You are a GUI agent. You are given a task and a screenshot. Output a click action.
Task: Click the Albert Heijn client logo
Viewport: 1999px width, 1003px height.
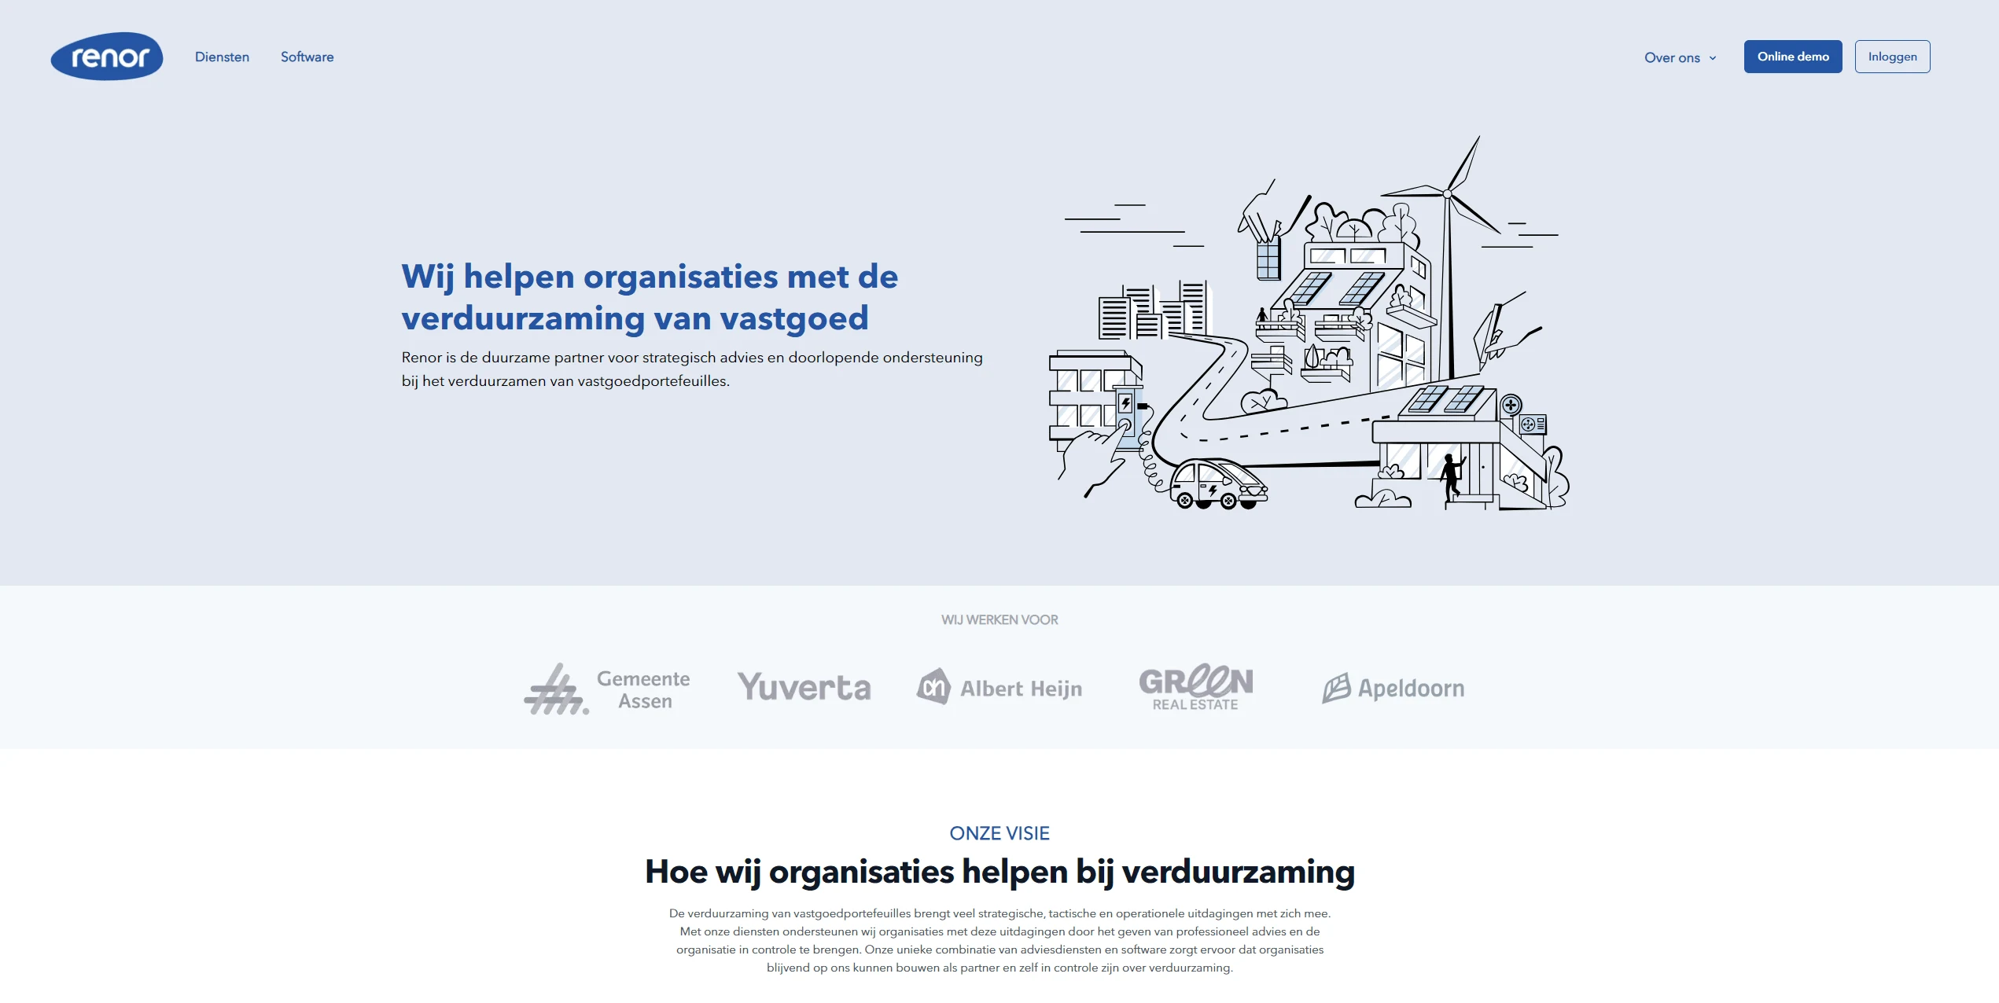click(x=1001, y=685)
